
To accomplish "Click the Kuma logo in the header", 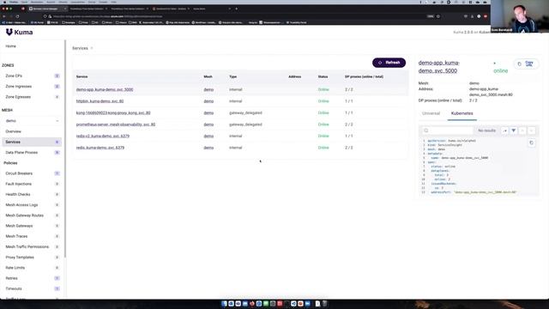I will 19,33.
